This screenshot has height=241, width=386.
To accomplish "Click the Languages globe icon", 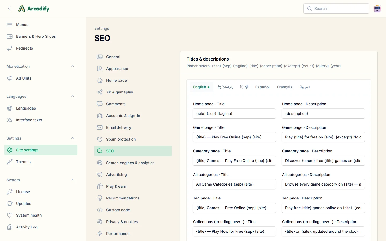I will [x=10, y=108].
